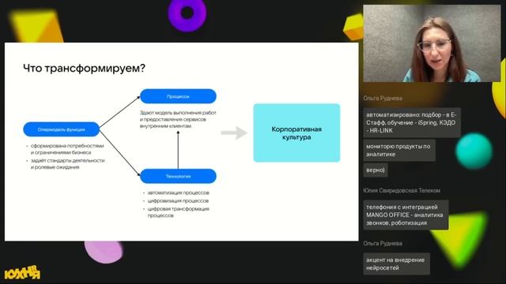Screen dimensions: 506x284
Task: Click the gray arrow pointing to Корпоративная культура
Action: click(234, 133)
